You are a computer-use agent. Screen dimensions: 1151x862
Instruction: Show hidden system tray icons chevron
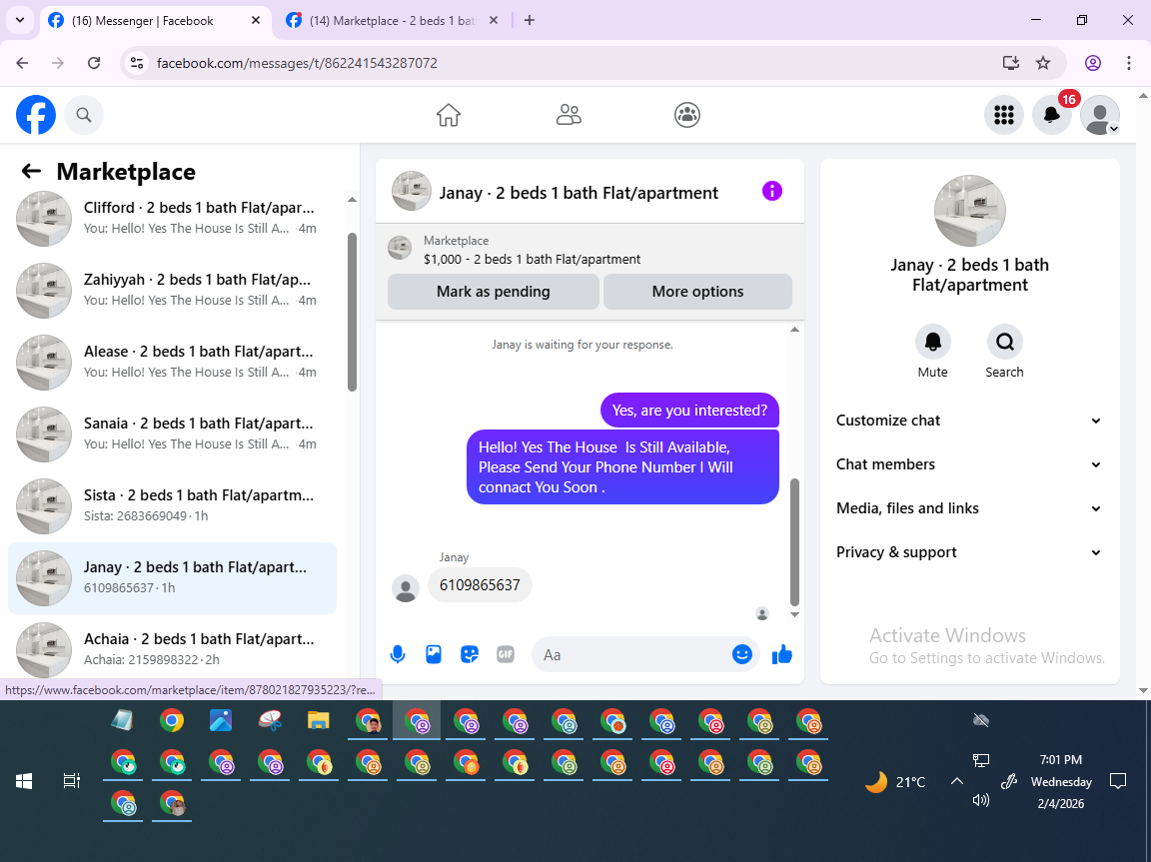(x=956, y=781)
